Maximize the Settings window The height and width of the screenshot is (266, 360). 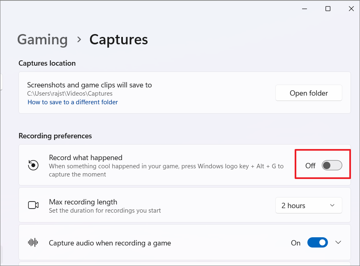(x=328, y=9)
